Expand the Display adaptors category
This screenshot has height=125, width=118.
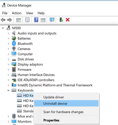tap(8, 64)
